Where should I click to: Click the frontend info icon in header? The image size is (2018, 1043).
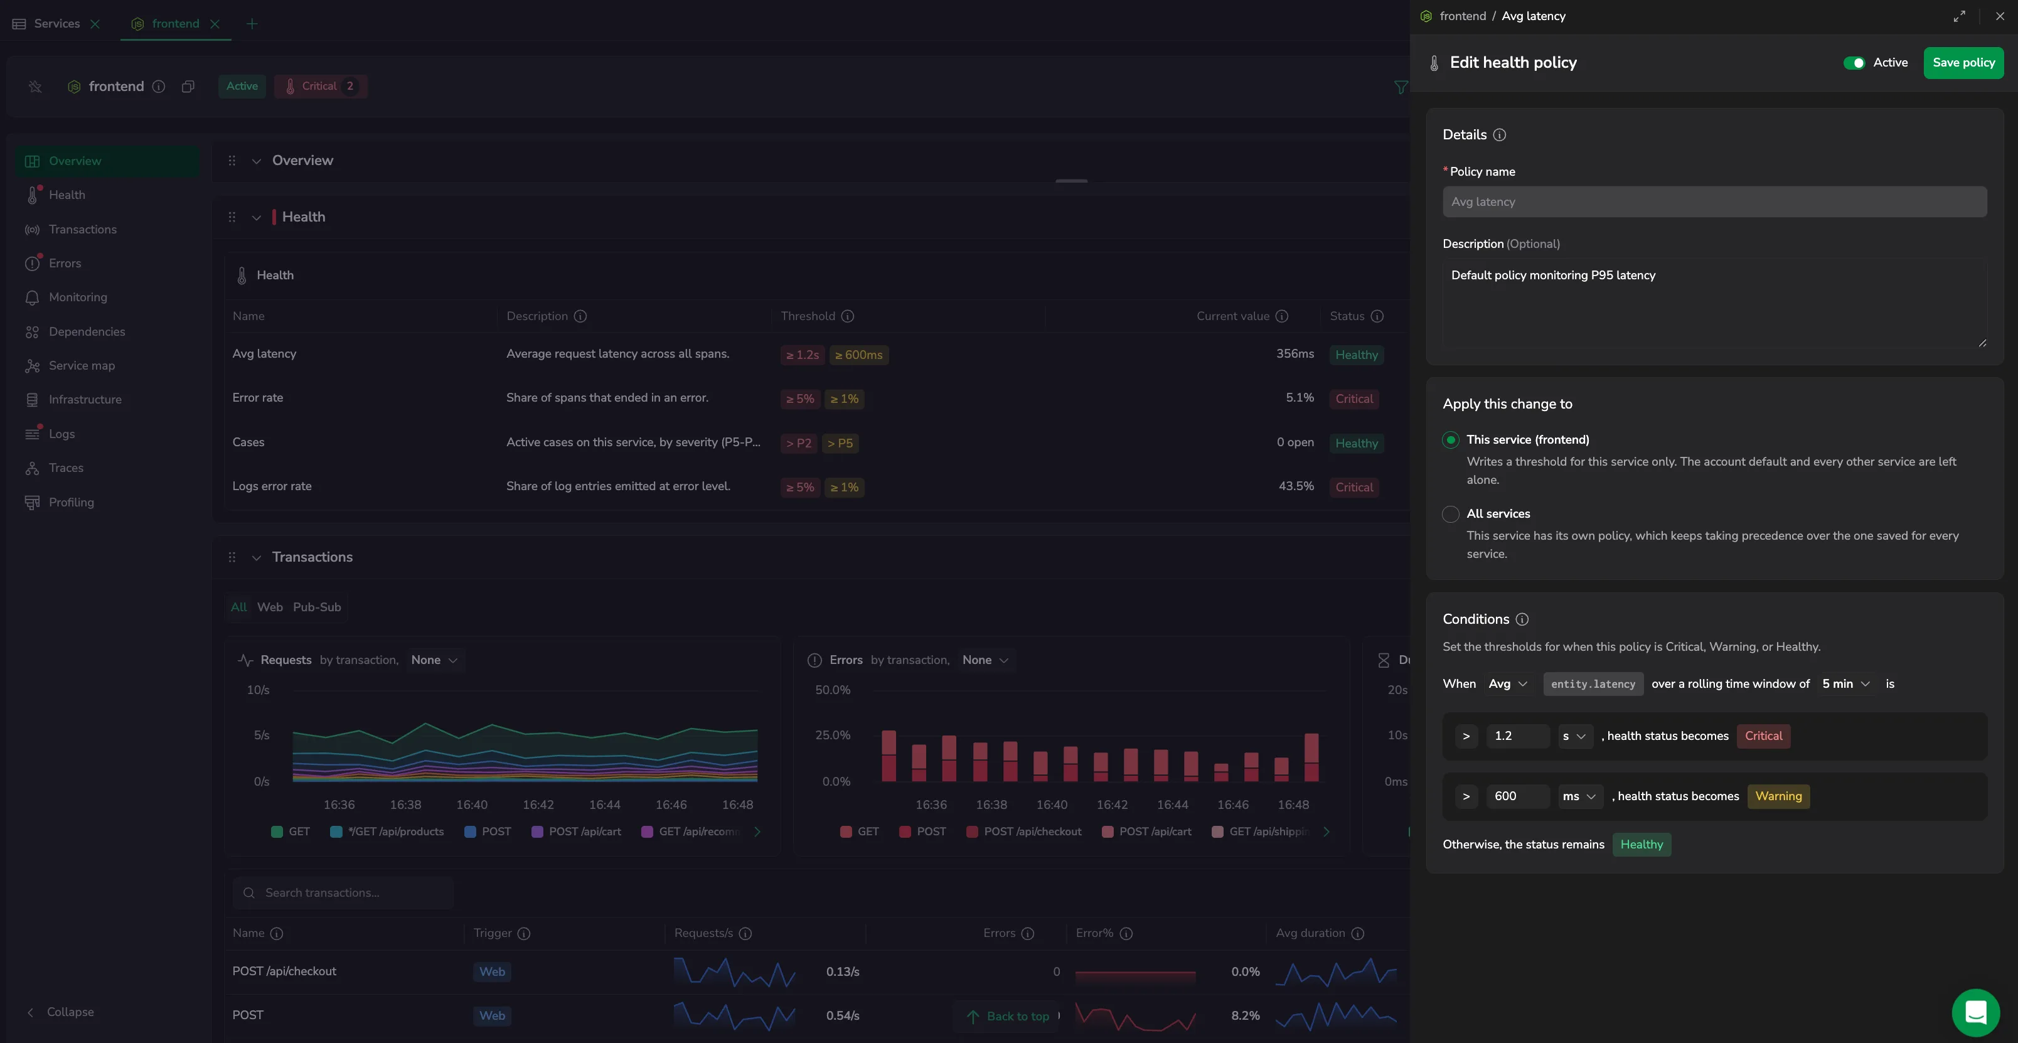[158, 86]
